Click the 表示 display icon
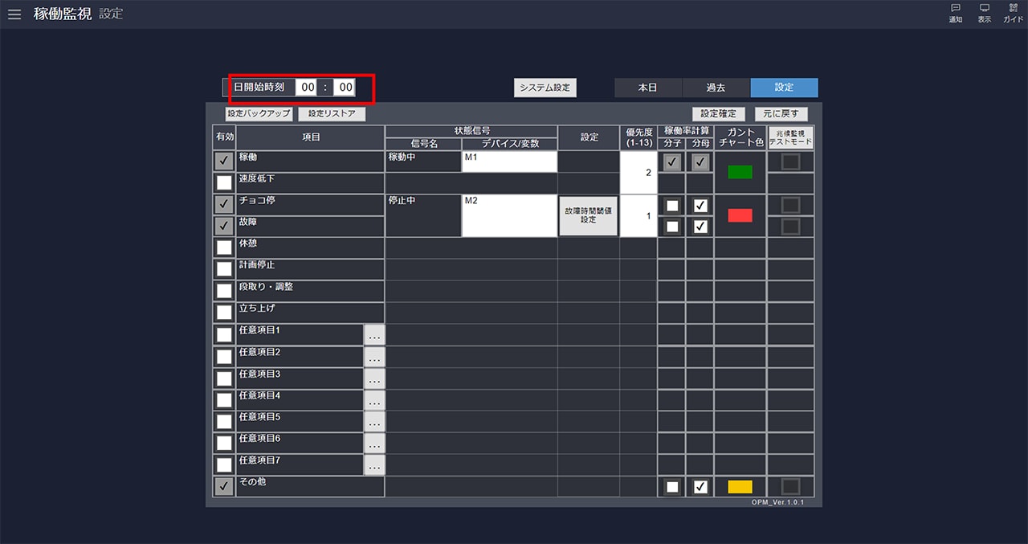The height and width of the screenshot is (544, 1028). (x=984, y=13)
